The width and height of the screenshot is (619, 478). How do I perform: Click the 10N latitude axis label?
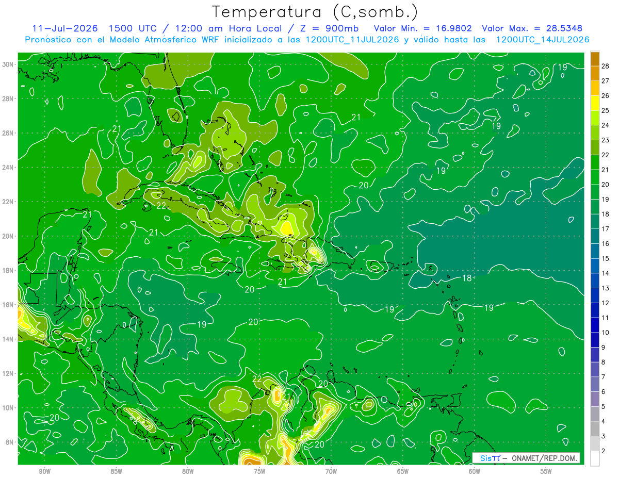click(x=8, y=408)
